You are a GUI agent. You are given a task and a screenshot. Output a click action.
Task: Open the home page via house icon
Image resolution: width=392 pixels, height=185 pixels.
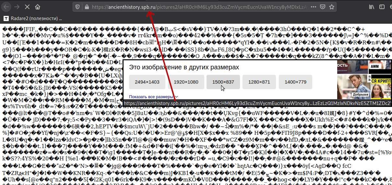pos(38,6)
